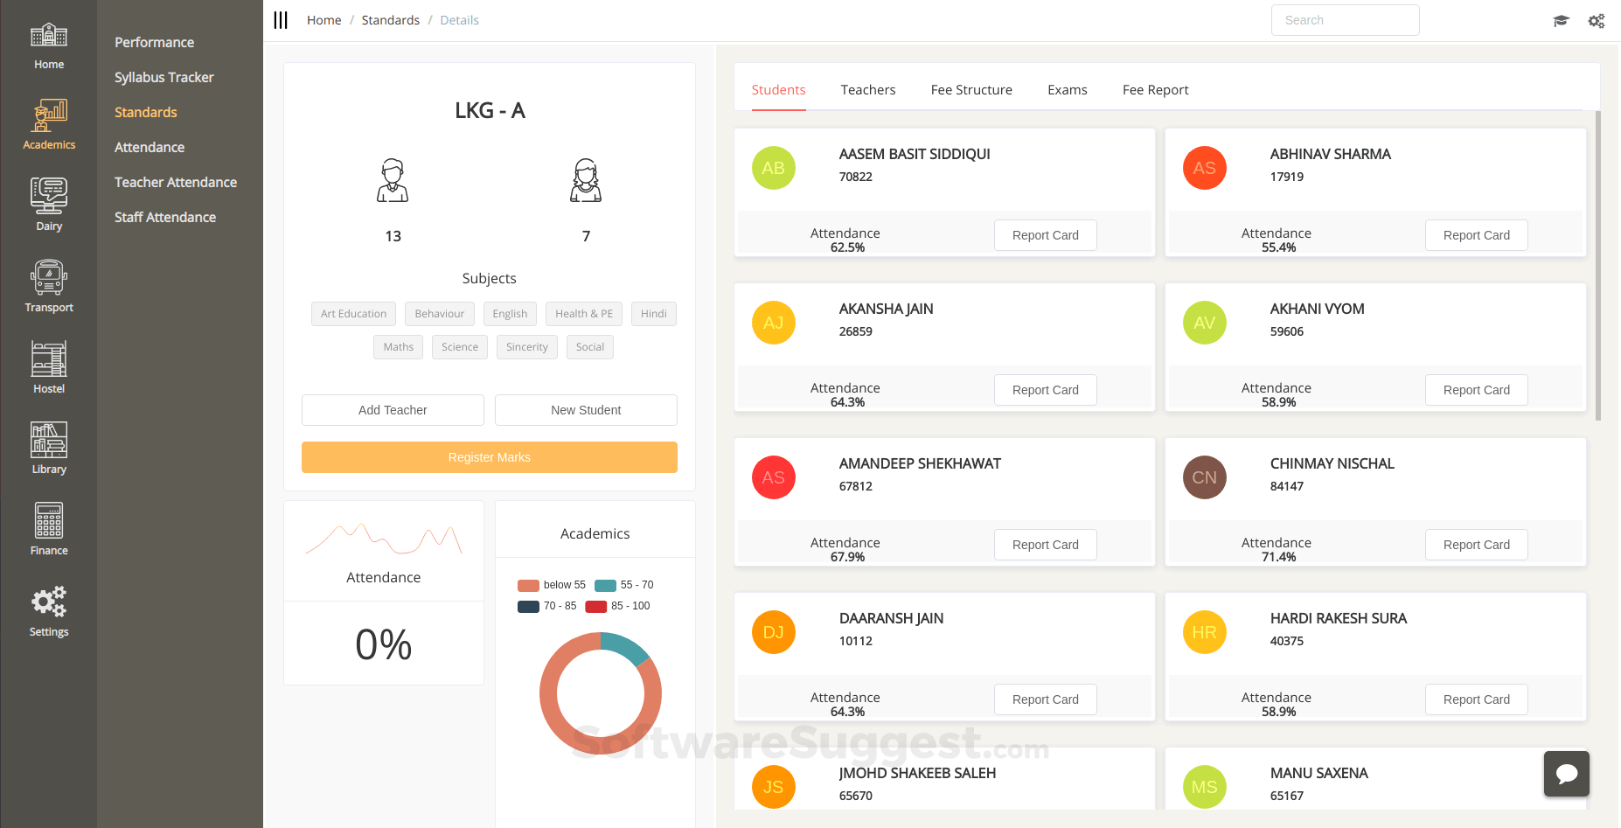Open Report Card for Abhinav Sharma
This screenshot has width=1621, height=828.
(x=1477, y=235)
